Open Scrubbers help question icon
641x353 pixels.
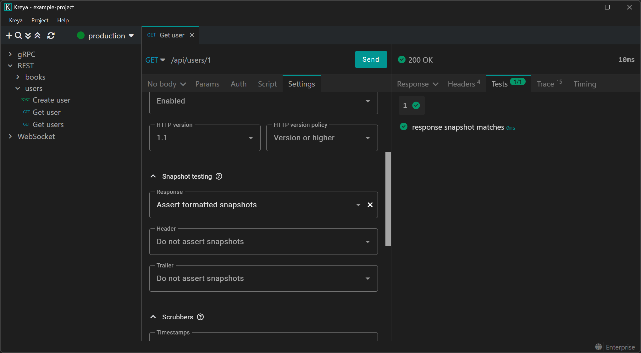click(x=200, y=317)
